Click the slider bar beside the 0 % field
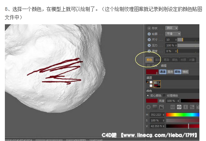 (x=188, y=51)
